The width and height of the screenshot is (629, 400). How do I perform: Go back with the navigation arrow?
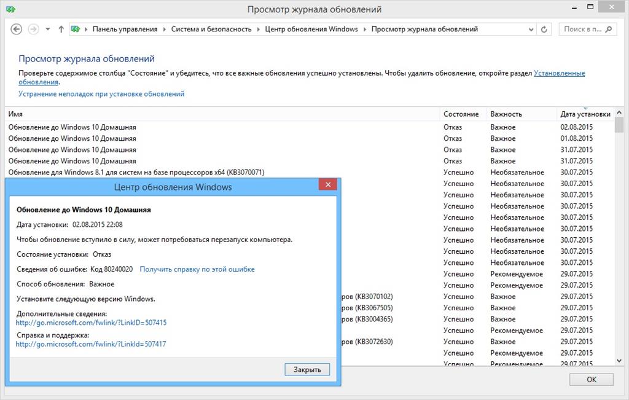coord(16,29)
